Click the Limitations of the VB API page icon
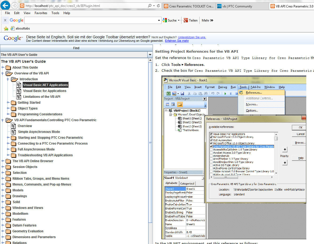Image resolution: width=314 pixels, height=244 pixels. (x=19, y=97)
